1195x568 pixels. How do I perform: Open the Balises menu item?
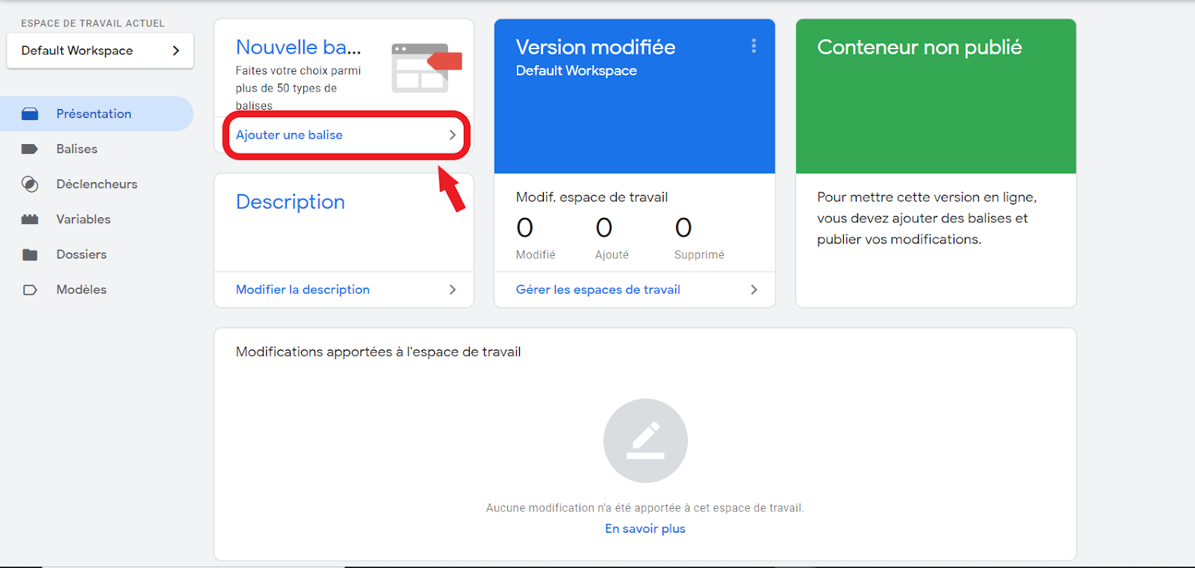coord(77,149)
